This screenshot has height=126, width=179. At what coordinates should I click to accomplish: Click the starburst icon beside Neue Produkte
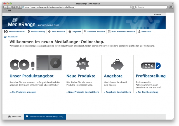[x=49, y=31]
